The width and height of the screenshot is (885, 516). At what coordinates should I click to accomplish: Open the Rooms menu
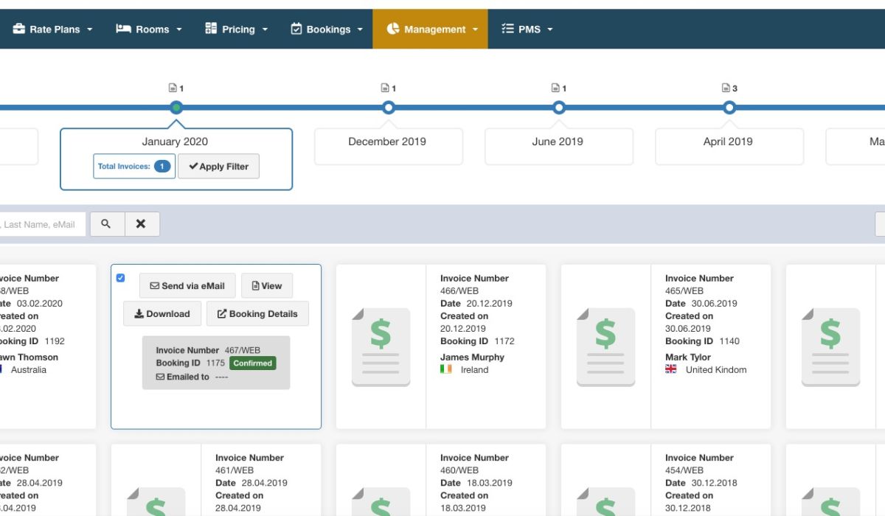[147, 29]
